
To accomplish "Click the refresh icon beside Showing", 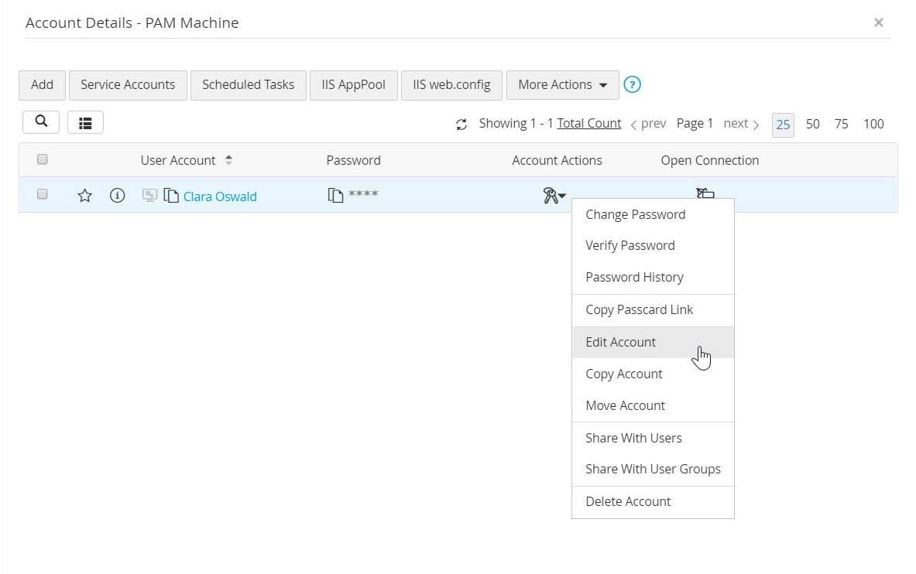I will tap(461, 125).
